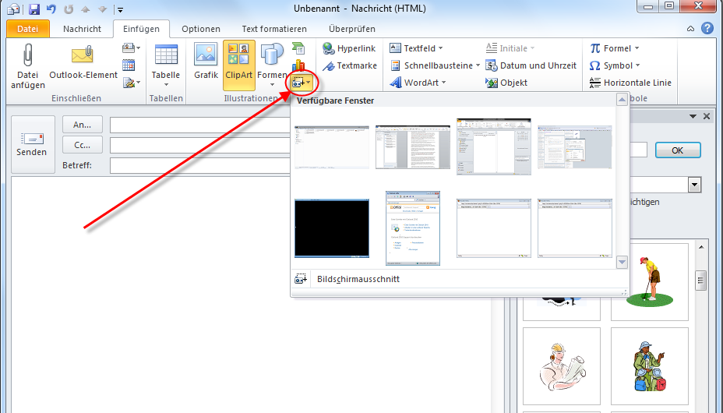The height and width of the screenshot is (413, 723).
Task: Click into the Betreff subject field
Action: [x=200, y=165]
